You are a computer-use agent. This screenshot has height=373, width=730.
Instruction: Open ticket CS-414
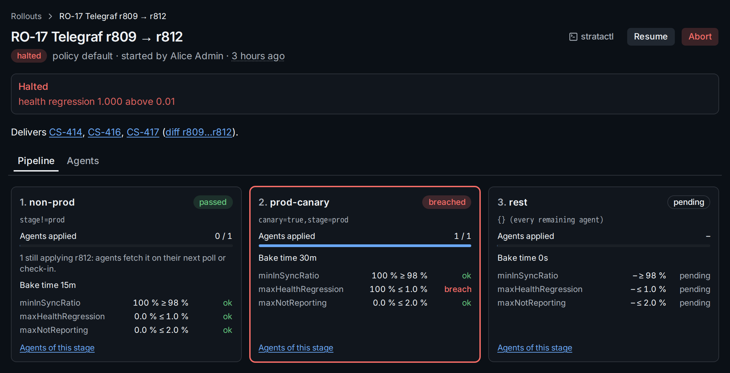point(66,132)
